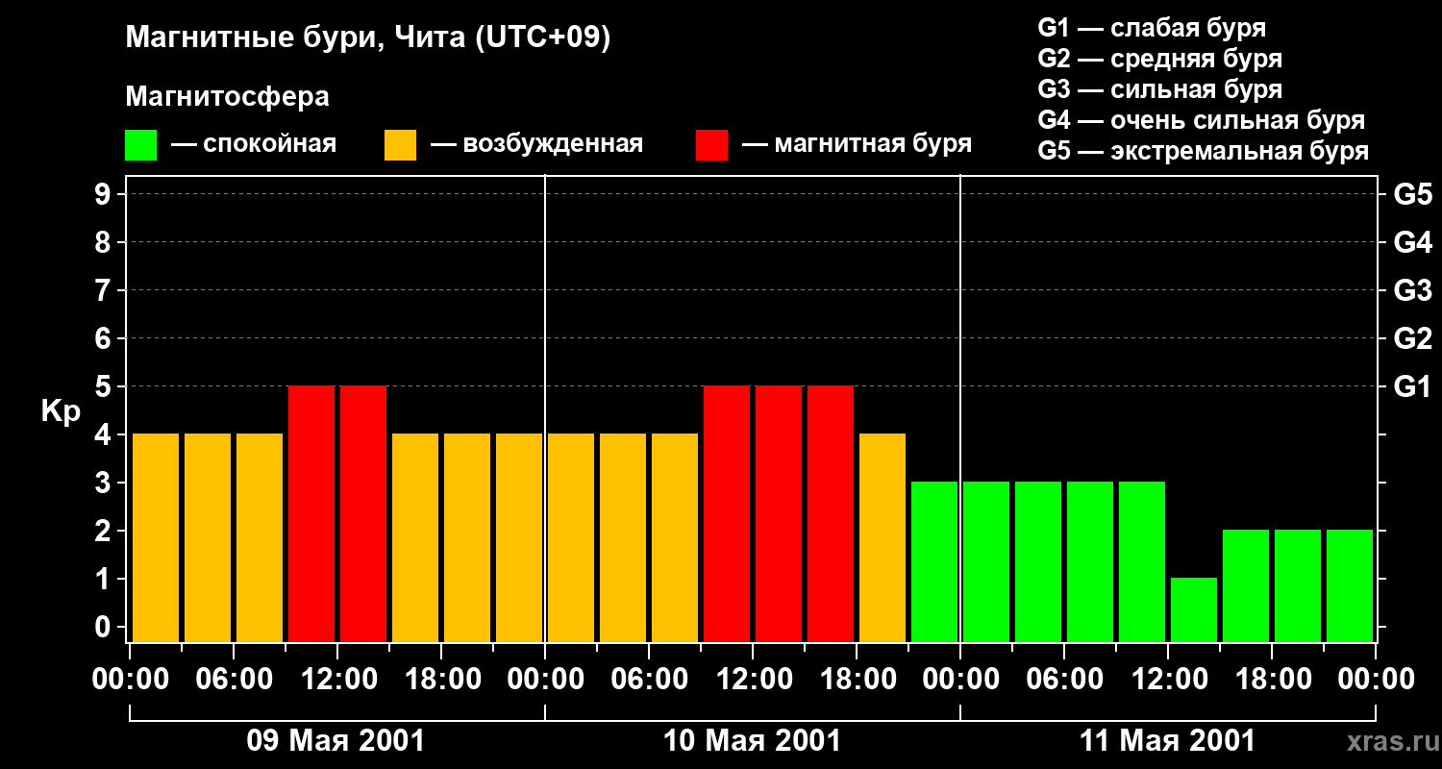
Task: Click the '— возбужденная' legend label
Action: tap(537, 144)
